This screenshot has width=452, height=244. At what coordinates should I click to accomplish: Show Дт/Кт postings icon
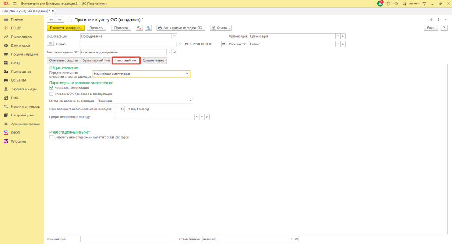click(139, 28)
